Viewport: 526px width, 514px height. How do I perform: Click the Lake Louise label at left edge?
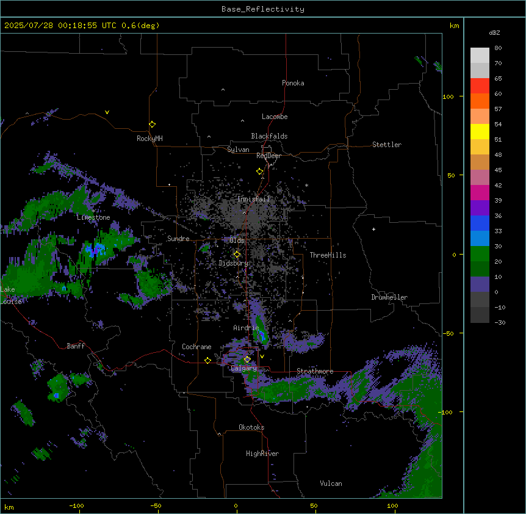11,295
